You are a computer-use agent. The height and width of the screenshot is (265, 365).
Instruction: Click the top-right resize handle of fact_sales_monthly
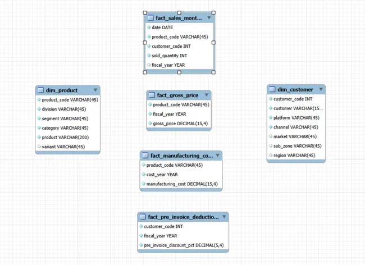(x=213, y=12)
